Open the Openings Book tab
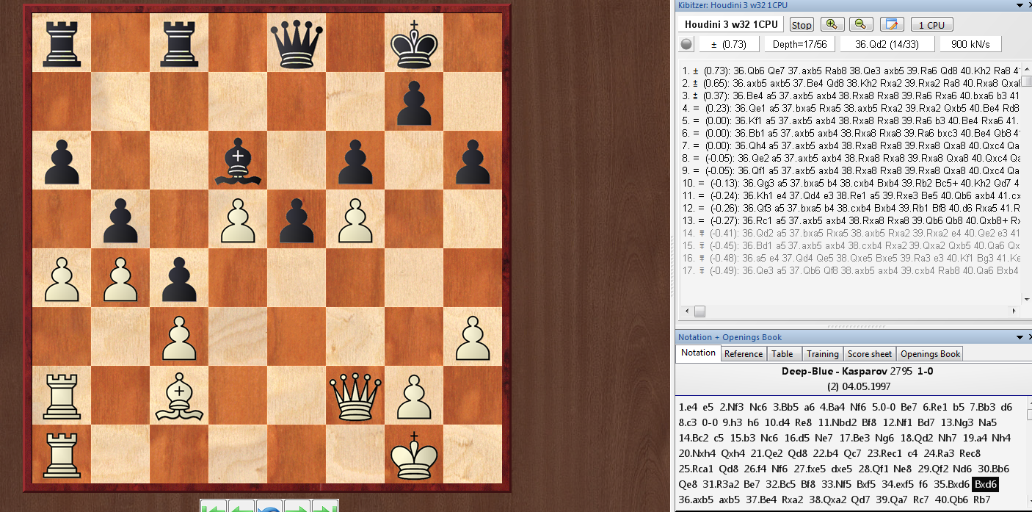 pos(930,354)
